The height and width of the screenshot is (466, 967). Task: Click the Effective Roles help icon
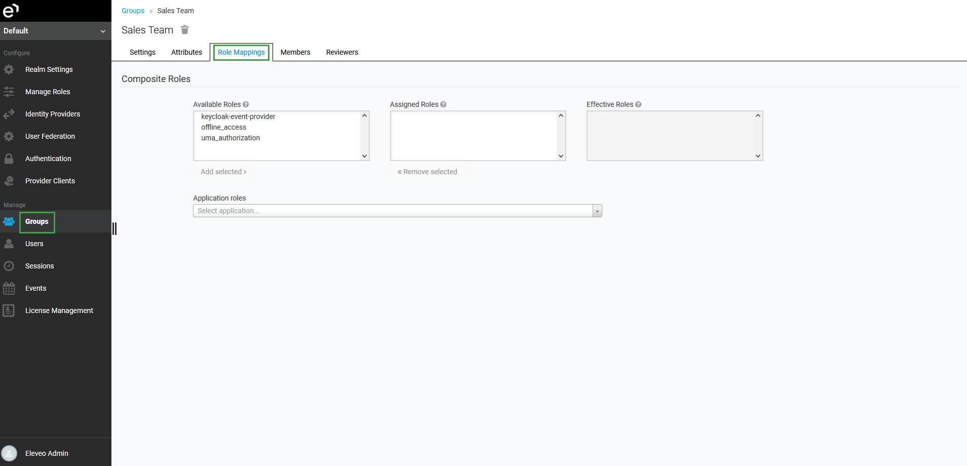(638, 104)
